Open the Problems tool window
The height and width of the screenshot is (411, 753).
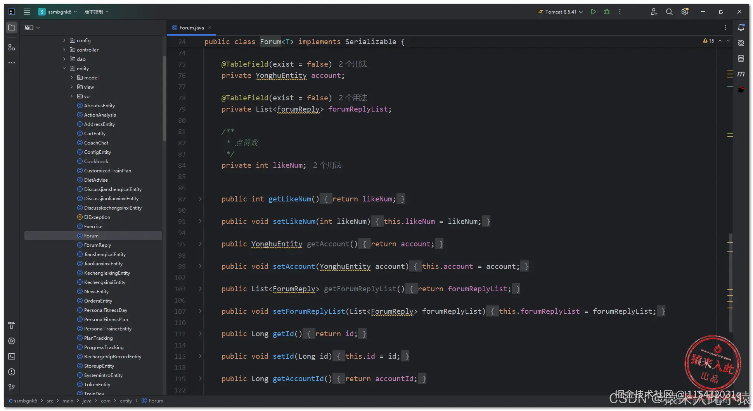pyautogui.click(x=12, y=372)
